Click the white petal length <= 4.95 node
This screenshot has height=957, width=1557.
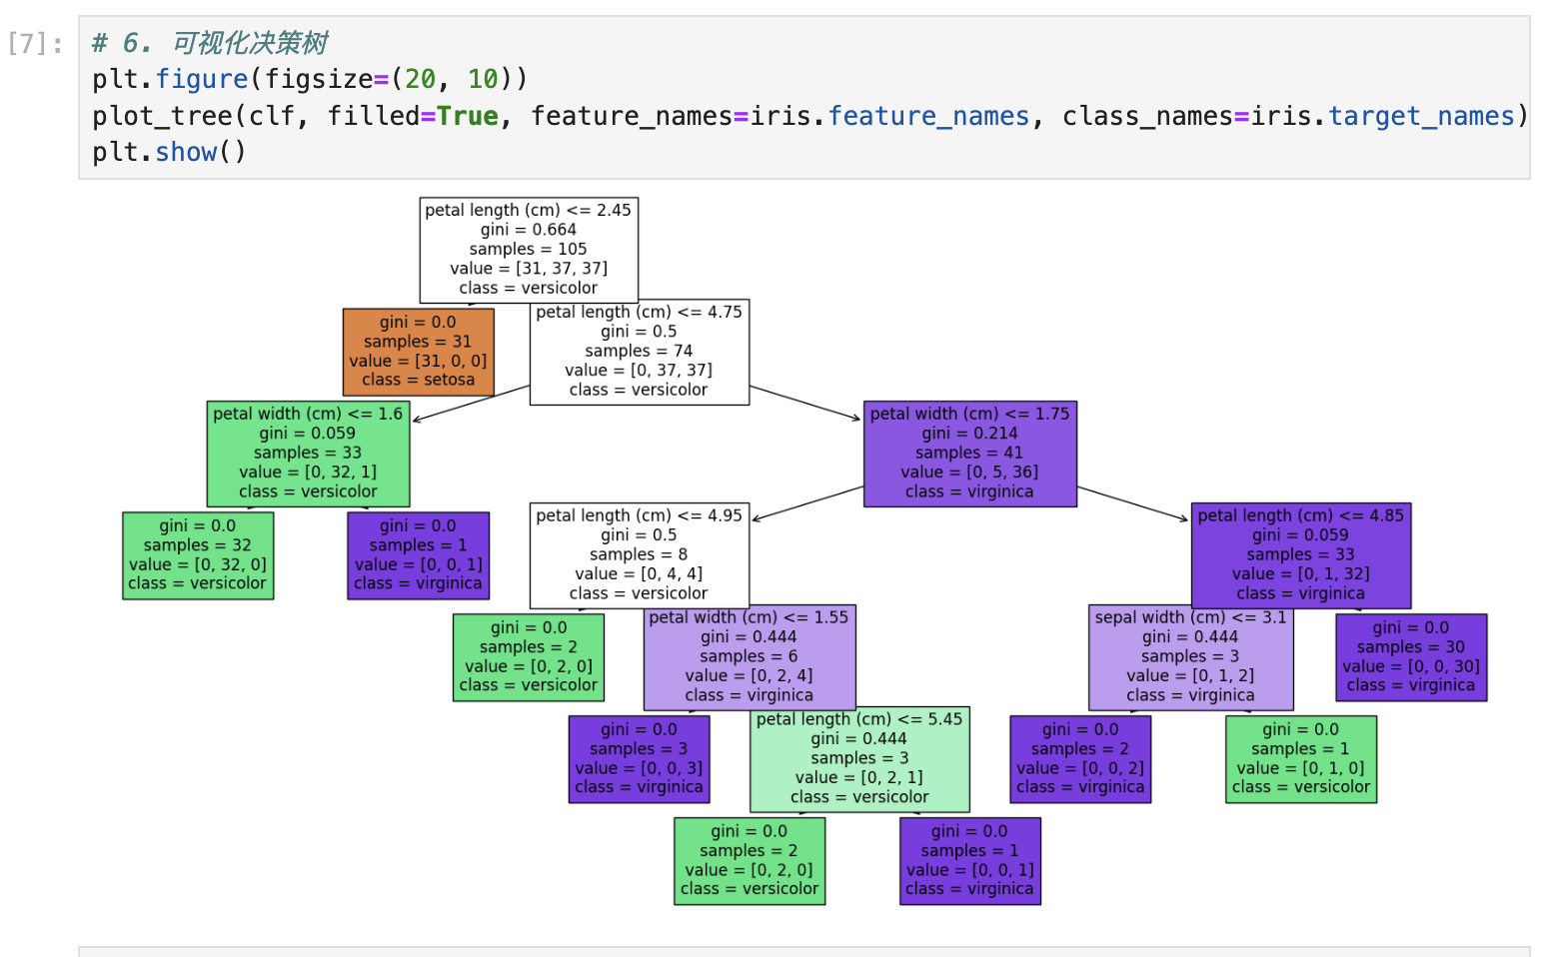(x=639, y=555)
